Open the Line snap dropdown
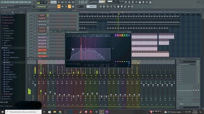 point(80,6)
